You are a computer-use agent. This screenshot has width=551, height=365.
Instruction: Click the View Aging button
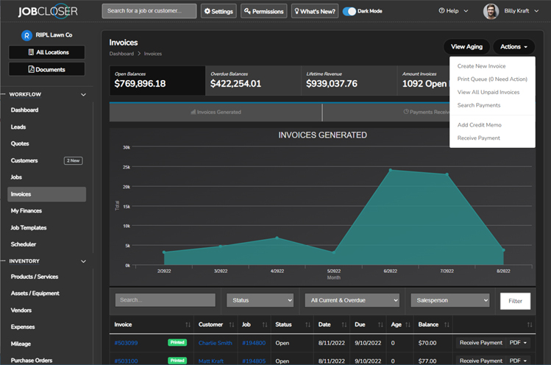tap(466, 46)
